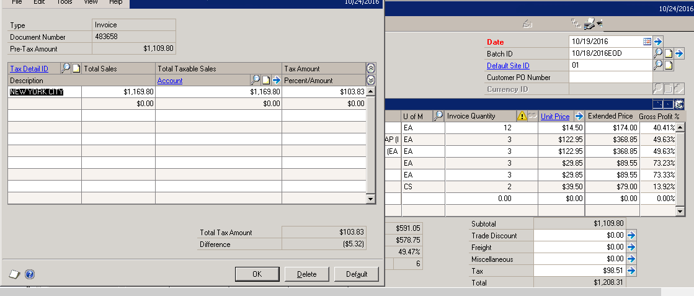The width and height of the screenshot is (694, 296).
Task: Click the $79.00 extended price cell
Action: click(612, 187)
